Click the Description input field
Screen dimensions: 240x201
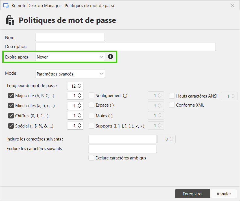tap(125, 47)
